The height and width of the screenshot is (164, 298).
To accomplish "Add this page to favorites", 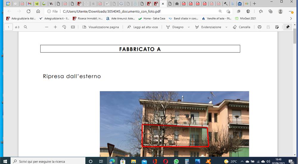I will point(228,11).
